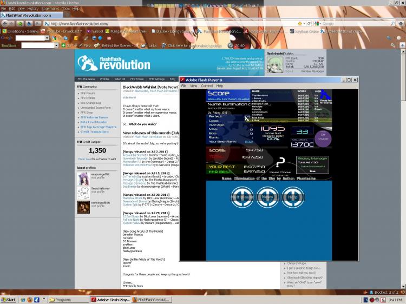Open KeyBeat Online bookmark
This screenshot has height=304, width=406.
[x=304, y=31]
